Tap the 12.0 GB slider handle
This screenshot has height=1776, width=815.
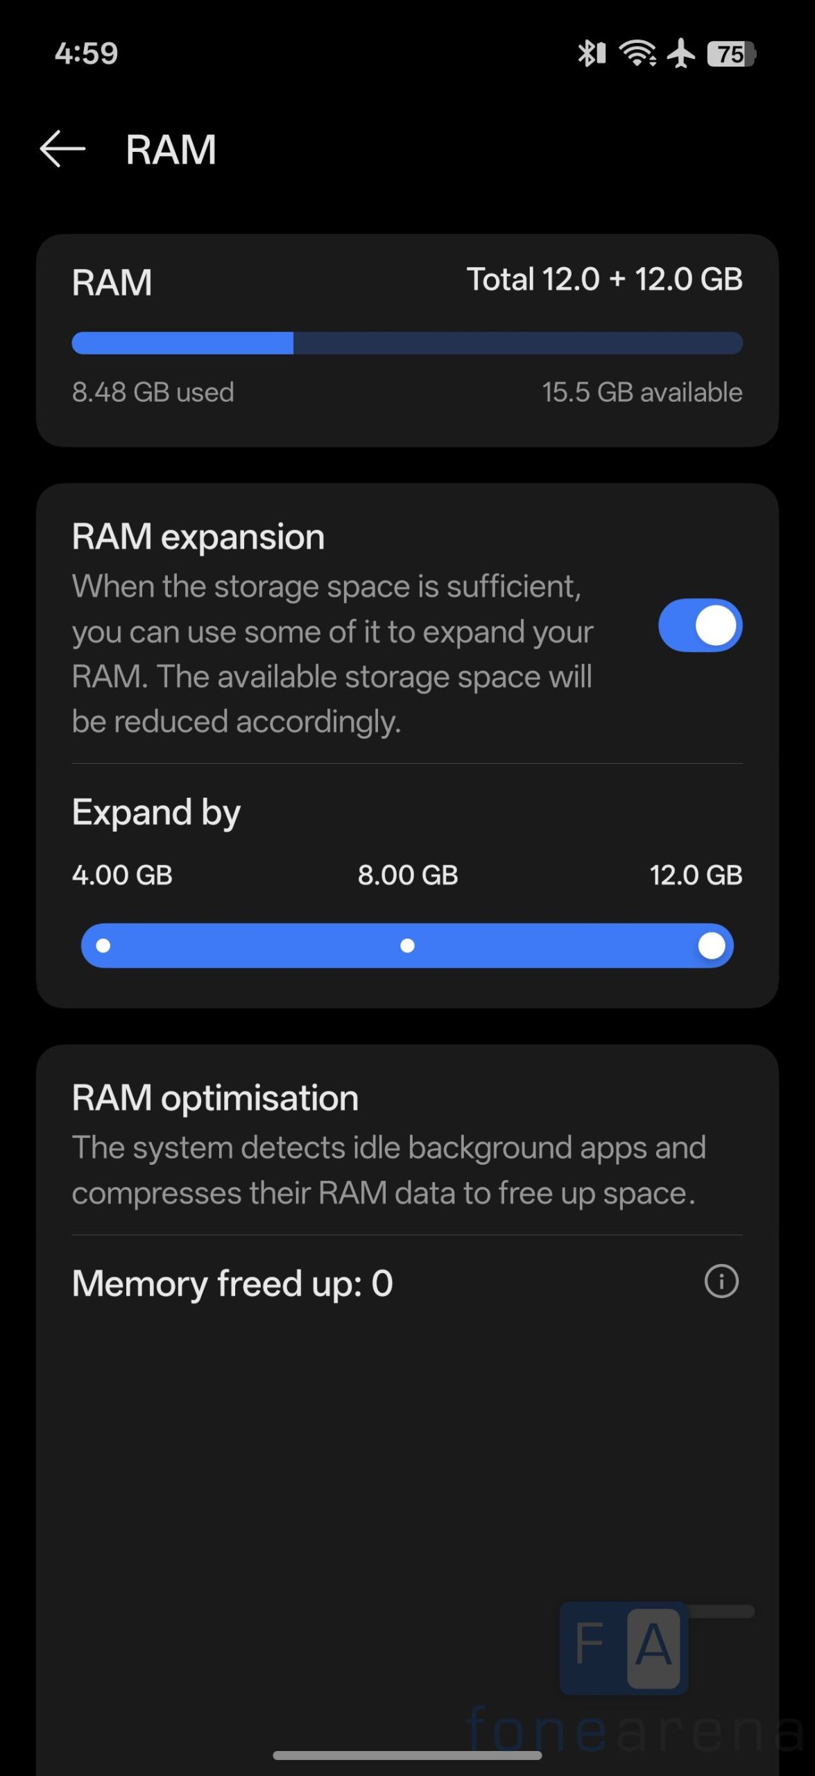click(x=712, y=946)
